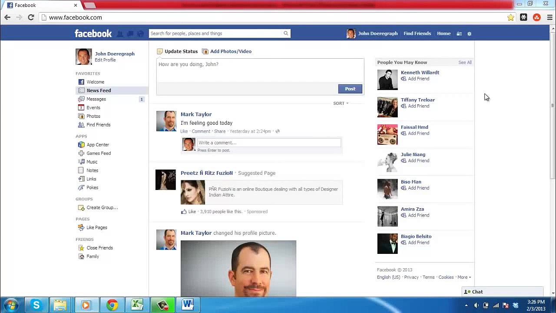Click the volume icon in system tray

476,305
